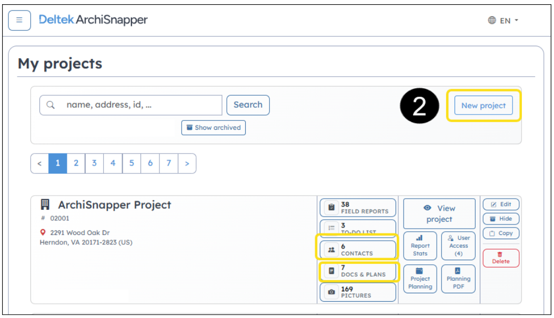Open Project Planning

tap(420, 279)
